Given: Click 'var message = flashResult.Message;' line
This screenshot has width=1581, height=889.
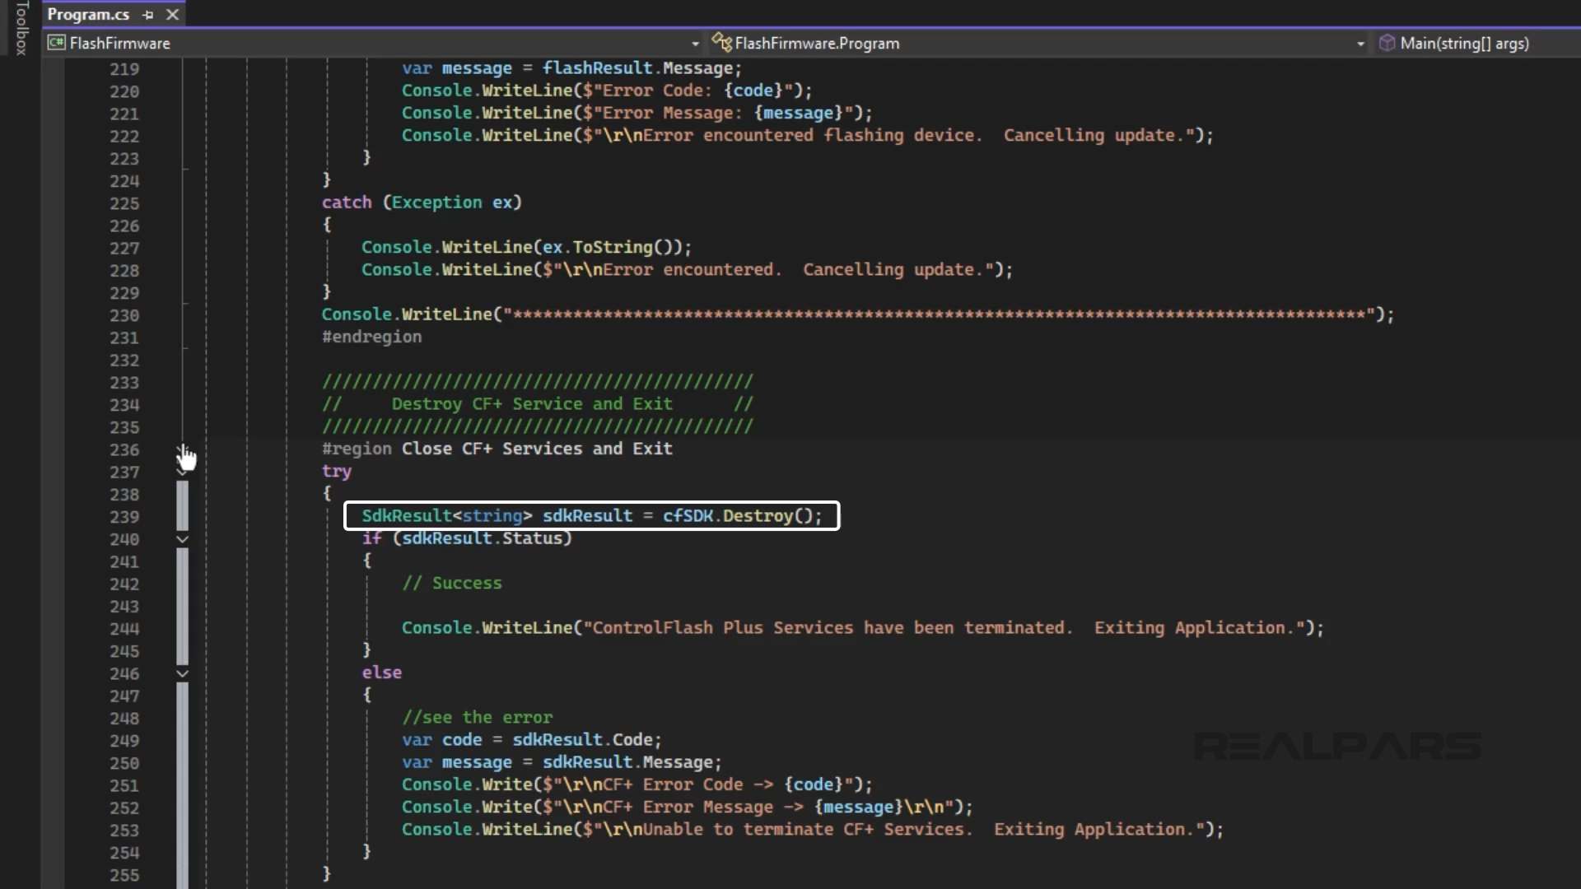Looking at the screenshot, I should [x=571, y=68].
